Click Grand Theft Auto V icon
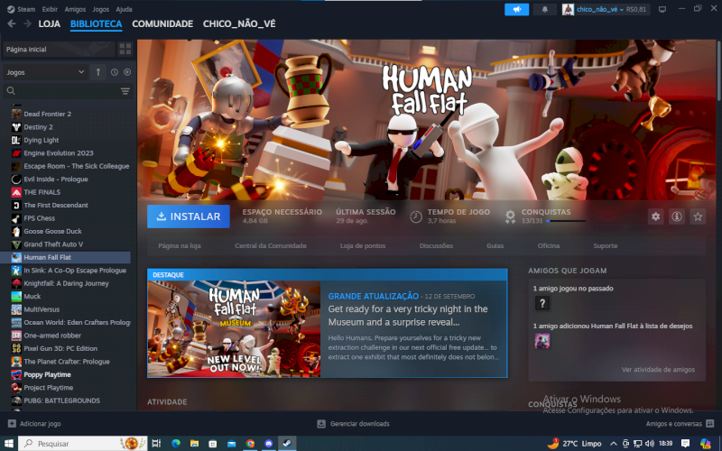The height and width of the screenshot is (451, 722). tap(16, 244)
